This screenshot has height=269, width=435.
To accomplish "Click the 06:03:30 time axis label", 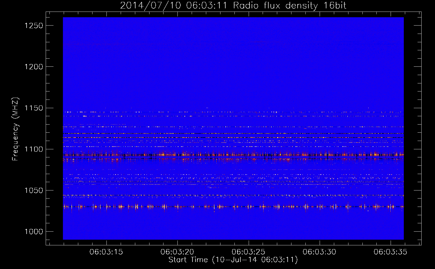I will (319, 252).
